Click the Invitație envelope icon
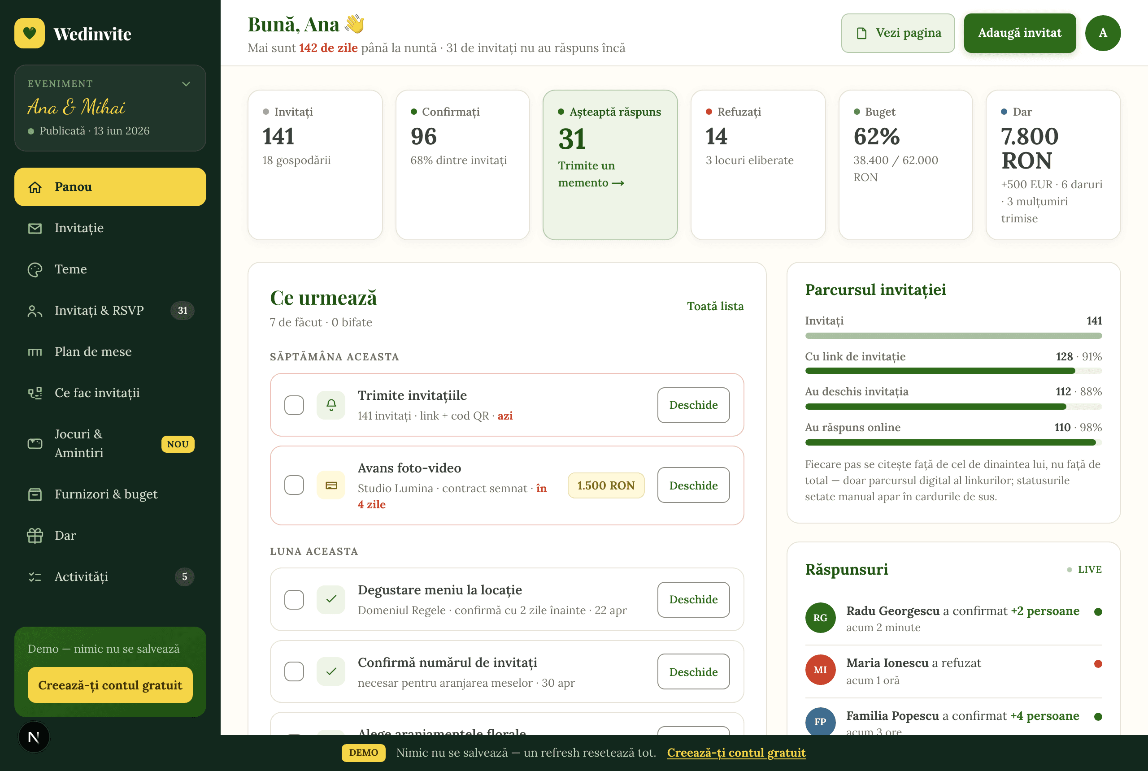 pos(35,228)
